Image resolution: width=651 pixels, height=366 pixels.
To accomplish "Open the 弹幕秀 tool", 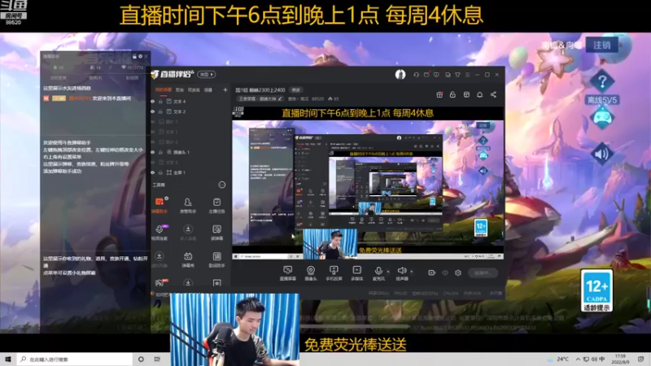I will 188,259.
